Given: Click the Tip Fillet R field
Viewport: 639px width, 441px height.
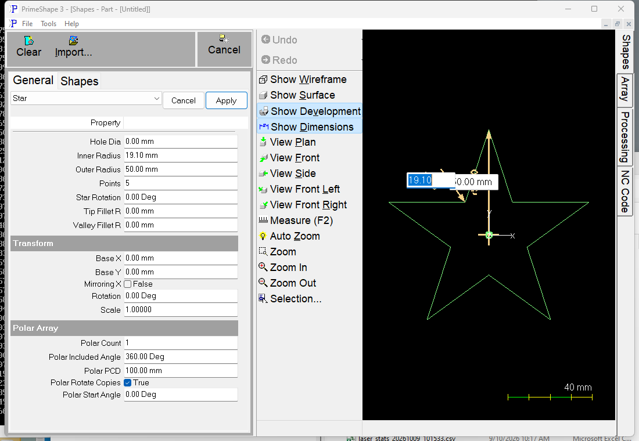Looking at the screenshot, I should (x=181, y=211).
